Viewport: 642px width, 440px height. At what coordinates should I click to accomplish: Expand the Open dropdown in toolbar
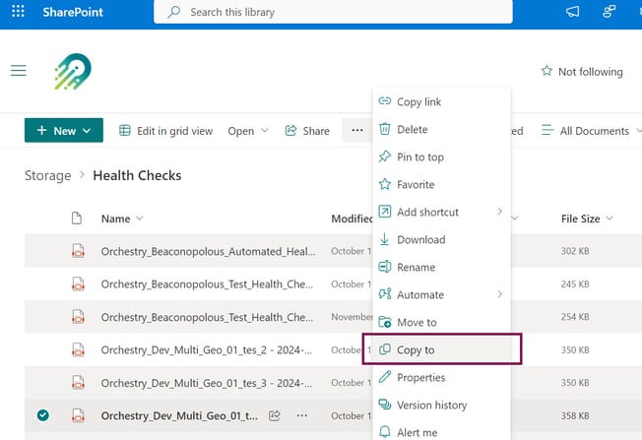(247, 131)
